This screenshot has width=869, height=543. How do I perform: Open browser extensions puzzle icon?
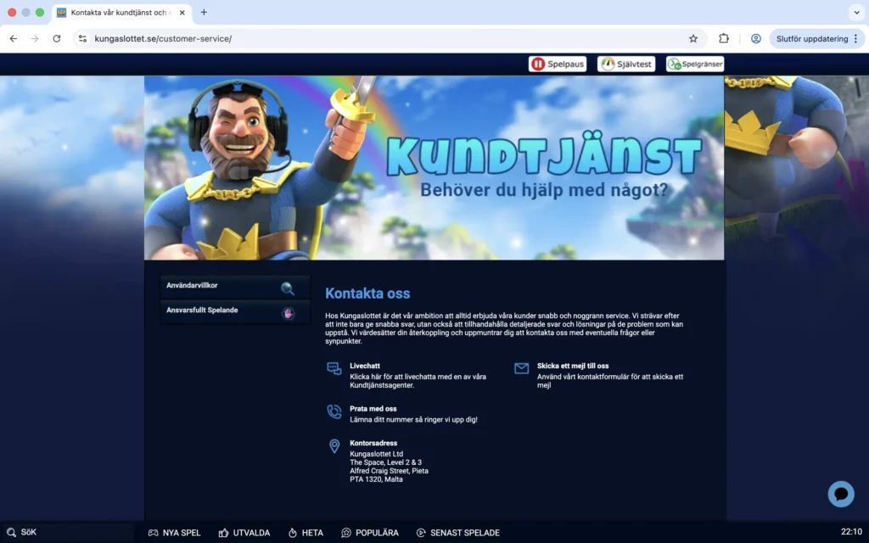click(722, 38)
